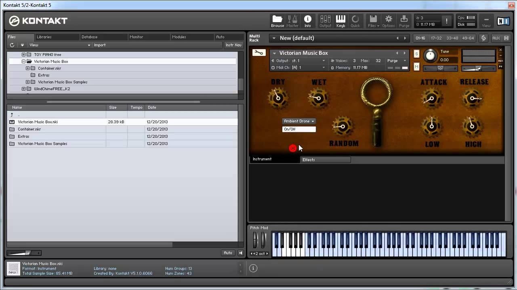Adjust the instrument volume slider
This screenshot has width=517, height=290.
click(479, 69)
